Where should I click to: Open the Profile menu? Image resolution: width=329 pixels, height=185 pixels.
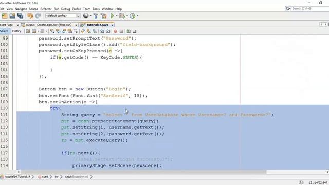[x=77, y=9]
